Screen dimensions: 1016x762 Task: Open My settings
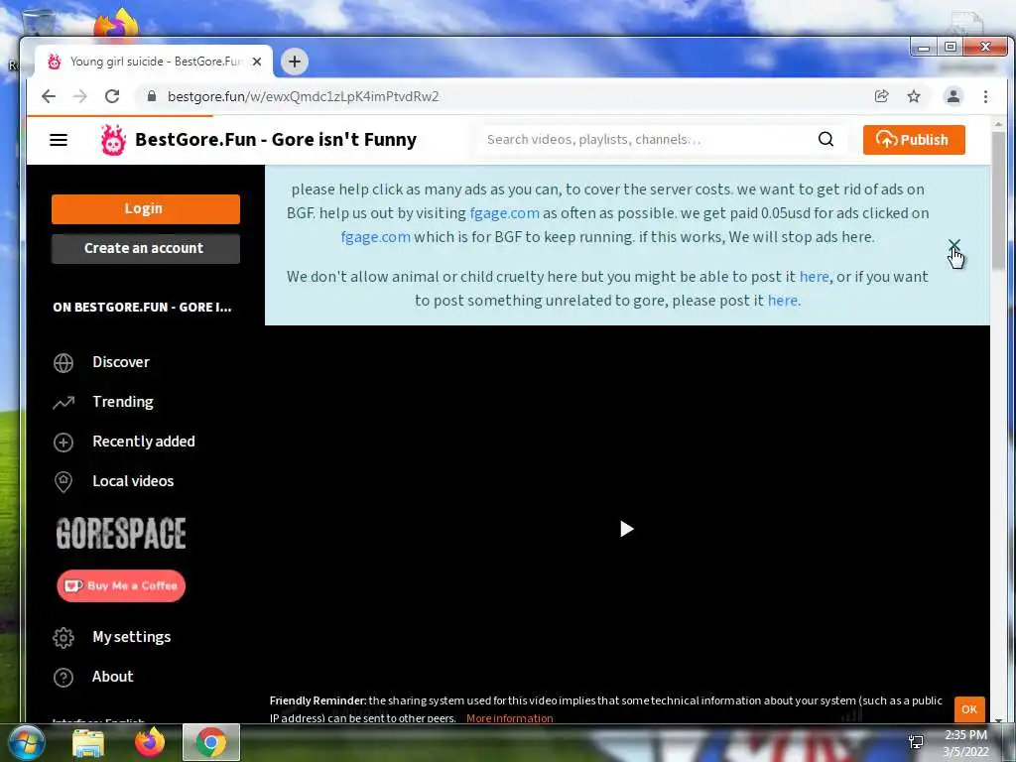[x=111, y=637]
